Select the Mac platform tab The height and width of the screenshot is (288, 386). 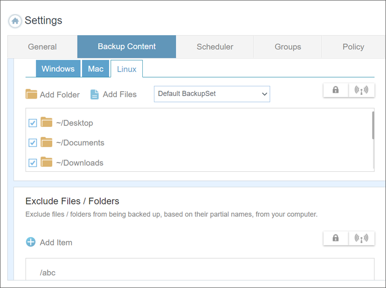(96, 69)
